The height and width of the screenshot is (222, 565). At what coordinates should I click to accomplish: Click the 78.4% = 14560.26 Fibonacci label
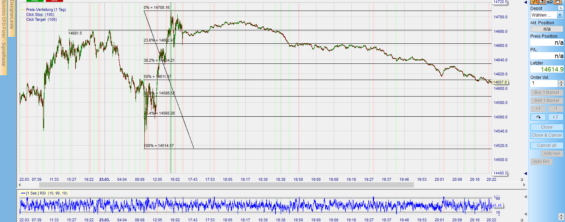[x=159, y=113]
